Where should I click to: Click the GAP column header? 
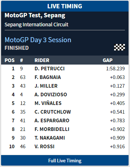108,60
